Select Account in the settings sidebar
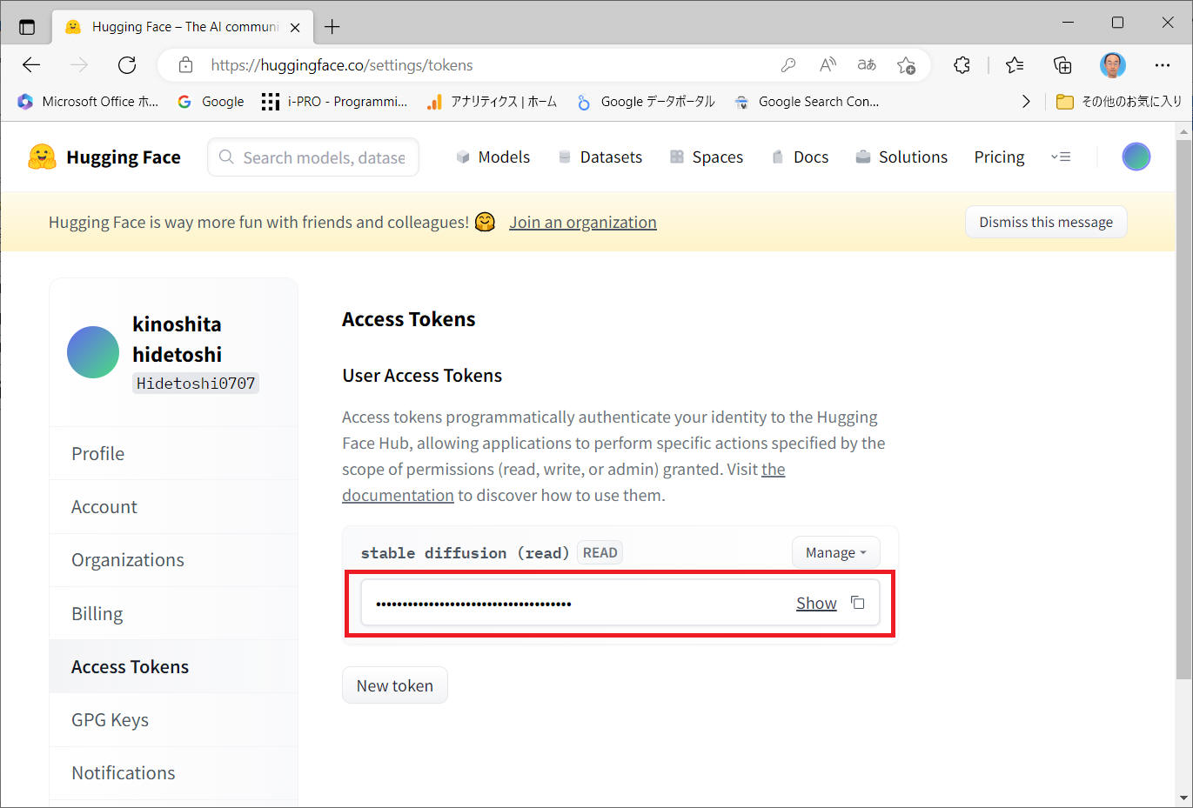1193x808 pixels. [x=173, y=507]
